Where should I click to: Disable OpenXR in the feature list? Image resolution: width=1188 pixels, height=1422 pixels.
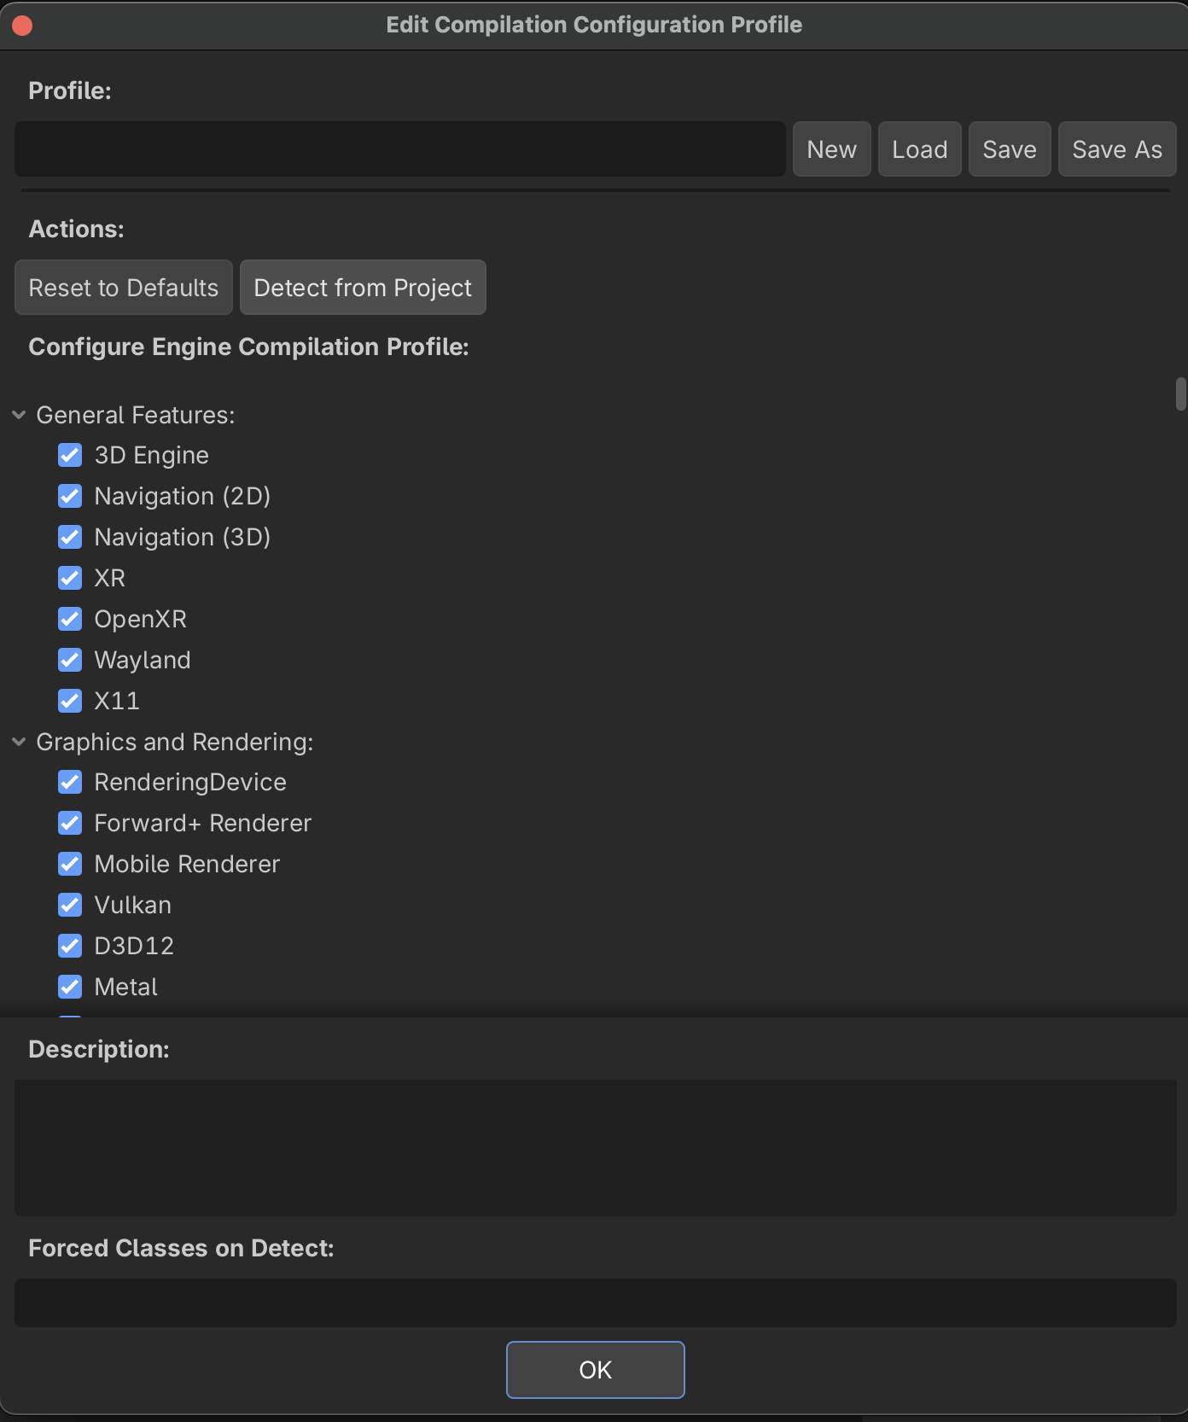pos(70,619)
